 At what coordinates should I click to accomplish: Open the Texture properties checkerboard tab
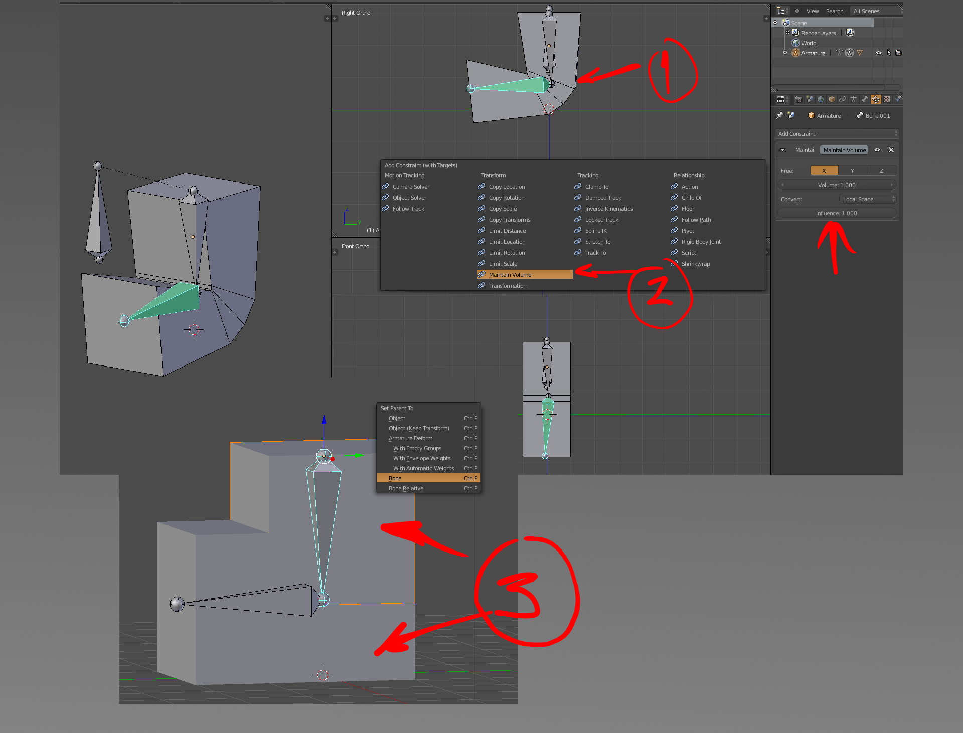[x=887, y=99]
